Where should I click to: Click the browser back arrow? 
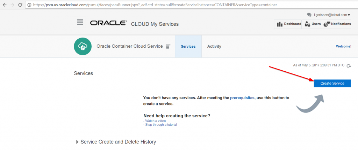(x=4, y=5)
